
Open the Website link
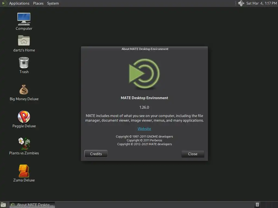144,129
